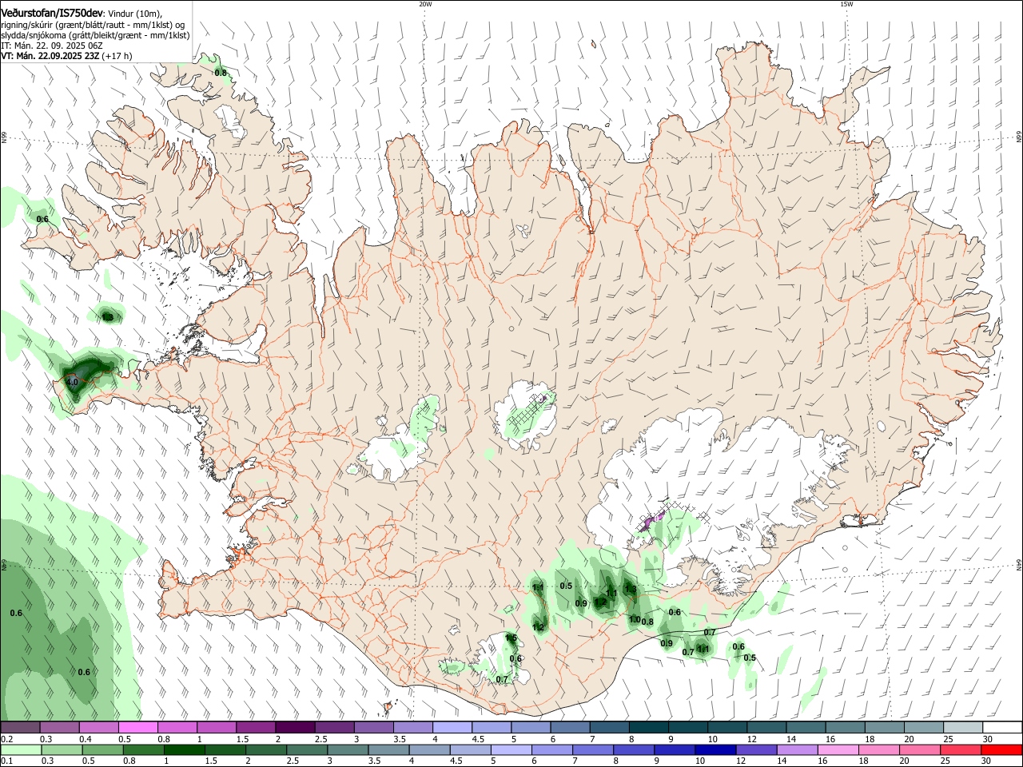The width and height of the screenshot is (1023, 767).
Task: Select upper legend swatch above label 0.2
Action: (20, 727)
